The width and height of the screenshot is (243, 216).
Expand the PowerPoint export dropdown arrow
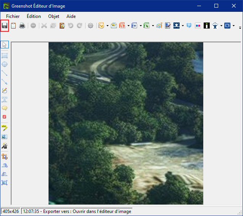tap(128, 26)
